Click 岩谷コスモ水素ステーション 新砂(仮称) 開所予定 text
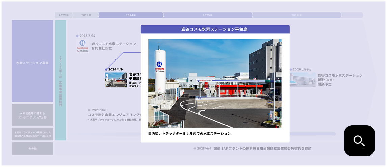The height and width of the screenshot is (167, 387). pyautogui.click(x=340, y=80)
